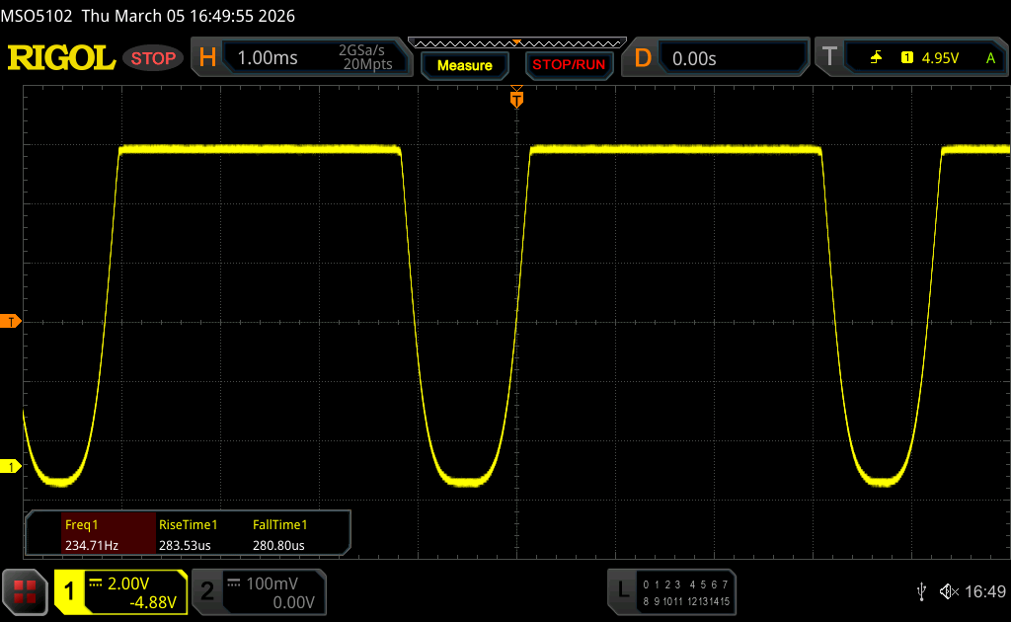
Task: Open the 4.95V trigger level setting
Action: pos(939,58)
